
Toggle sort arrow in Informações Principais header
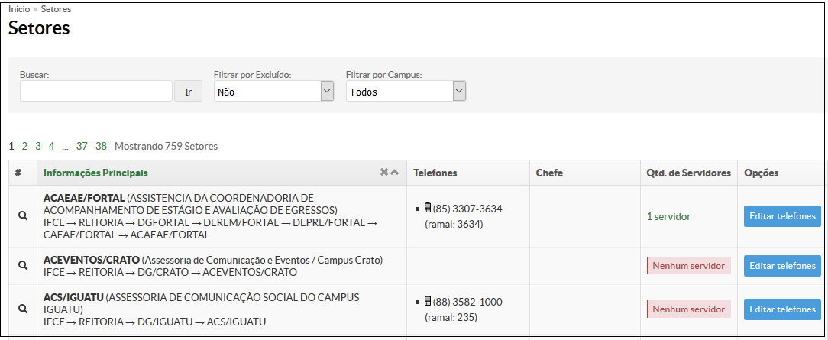click(394, 172)
